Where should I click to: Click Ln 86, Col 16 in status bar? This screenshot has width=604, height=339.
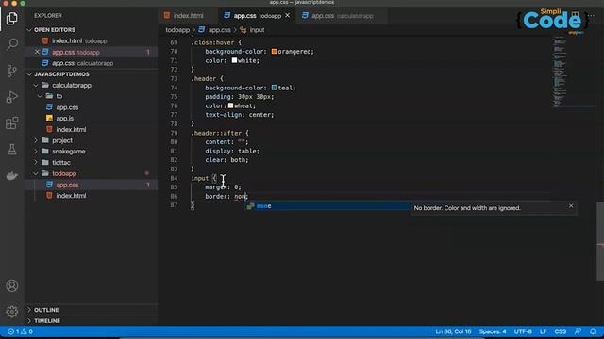(x=453, y=331)
